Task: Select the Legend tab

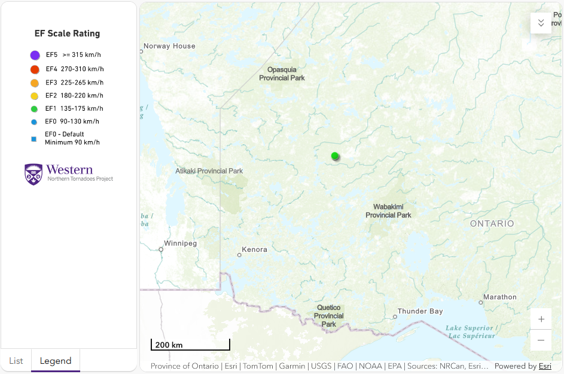Action: [56, 361]
